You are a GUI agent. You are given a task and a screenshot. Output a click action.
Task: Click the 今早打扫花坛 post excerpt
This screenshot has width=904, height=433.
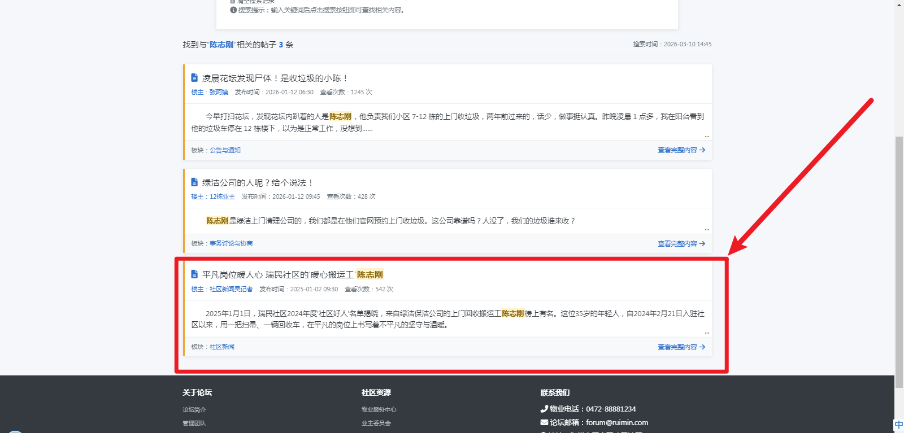click(x=447, y=122)
